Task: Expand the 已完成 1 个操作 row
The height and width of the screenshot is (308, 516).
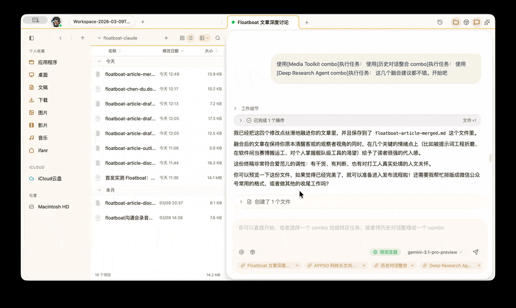Action: point(357,120)
